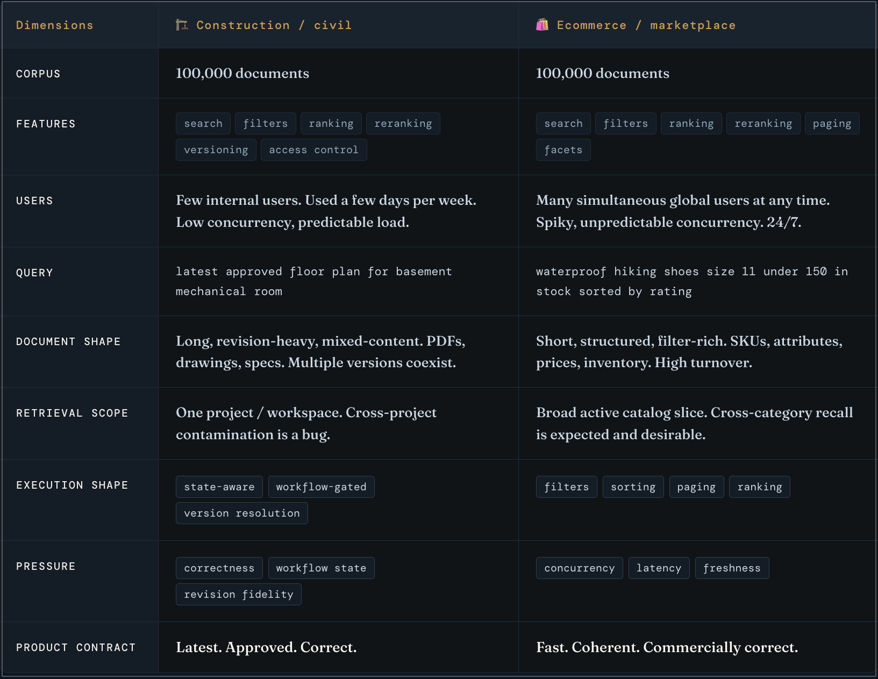Select the search feature tag for Construction
Screen dimensions: 878x679
(203, 123)
